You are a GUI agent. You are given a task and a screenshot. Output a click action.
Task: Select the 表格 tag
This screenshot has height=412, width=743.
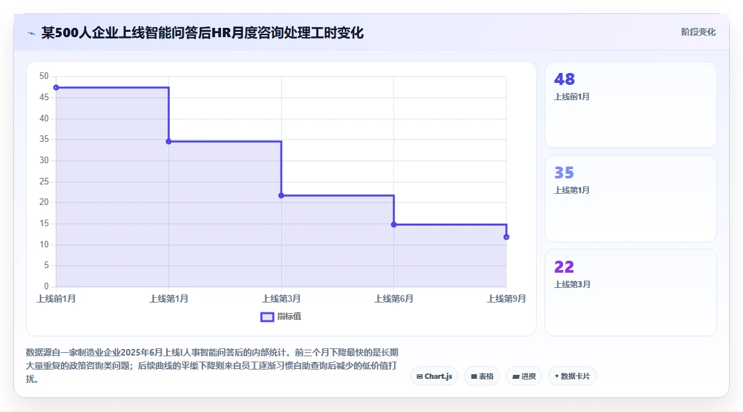[x=482, y=376]
